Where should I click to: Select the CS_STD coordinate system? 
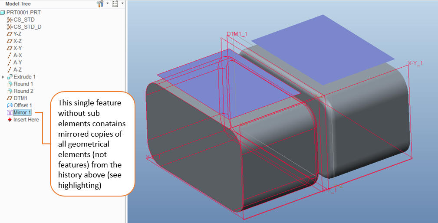click(24, 20)
